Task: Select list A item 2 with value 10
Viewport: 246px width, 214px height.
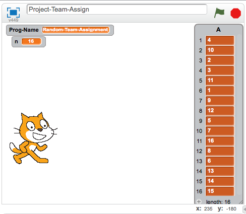Action: tap(220, 50)
